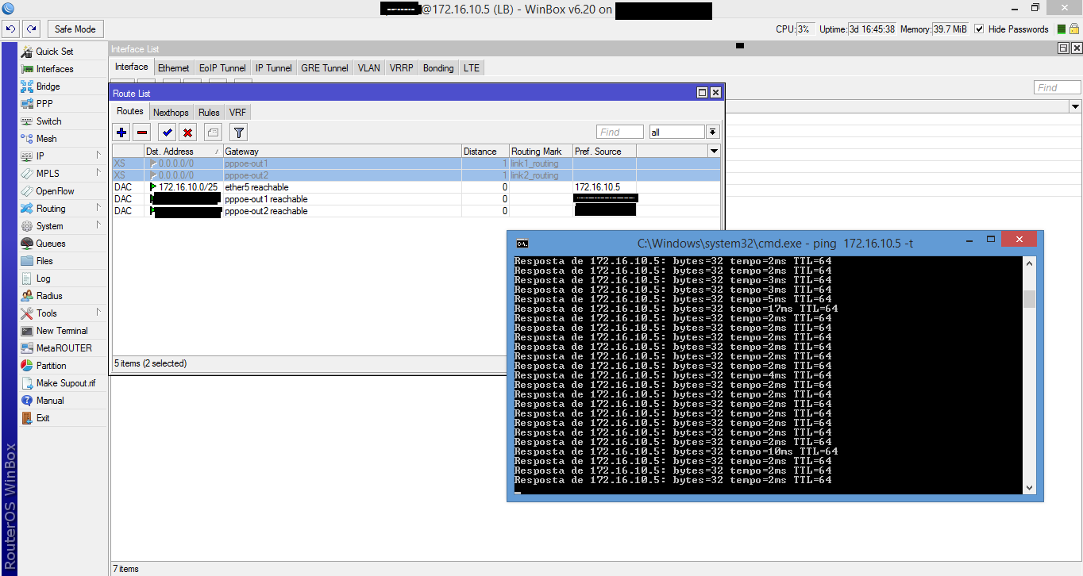Viewport: 1083px width, 576px height.
Task: Select the disabled route with link1_routing mark
Action: (x=417, y=163)
